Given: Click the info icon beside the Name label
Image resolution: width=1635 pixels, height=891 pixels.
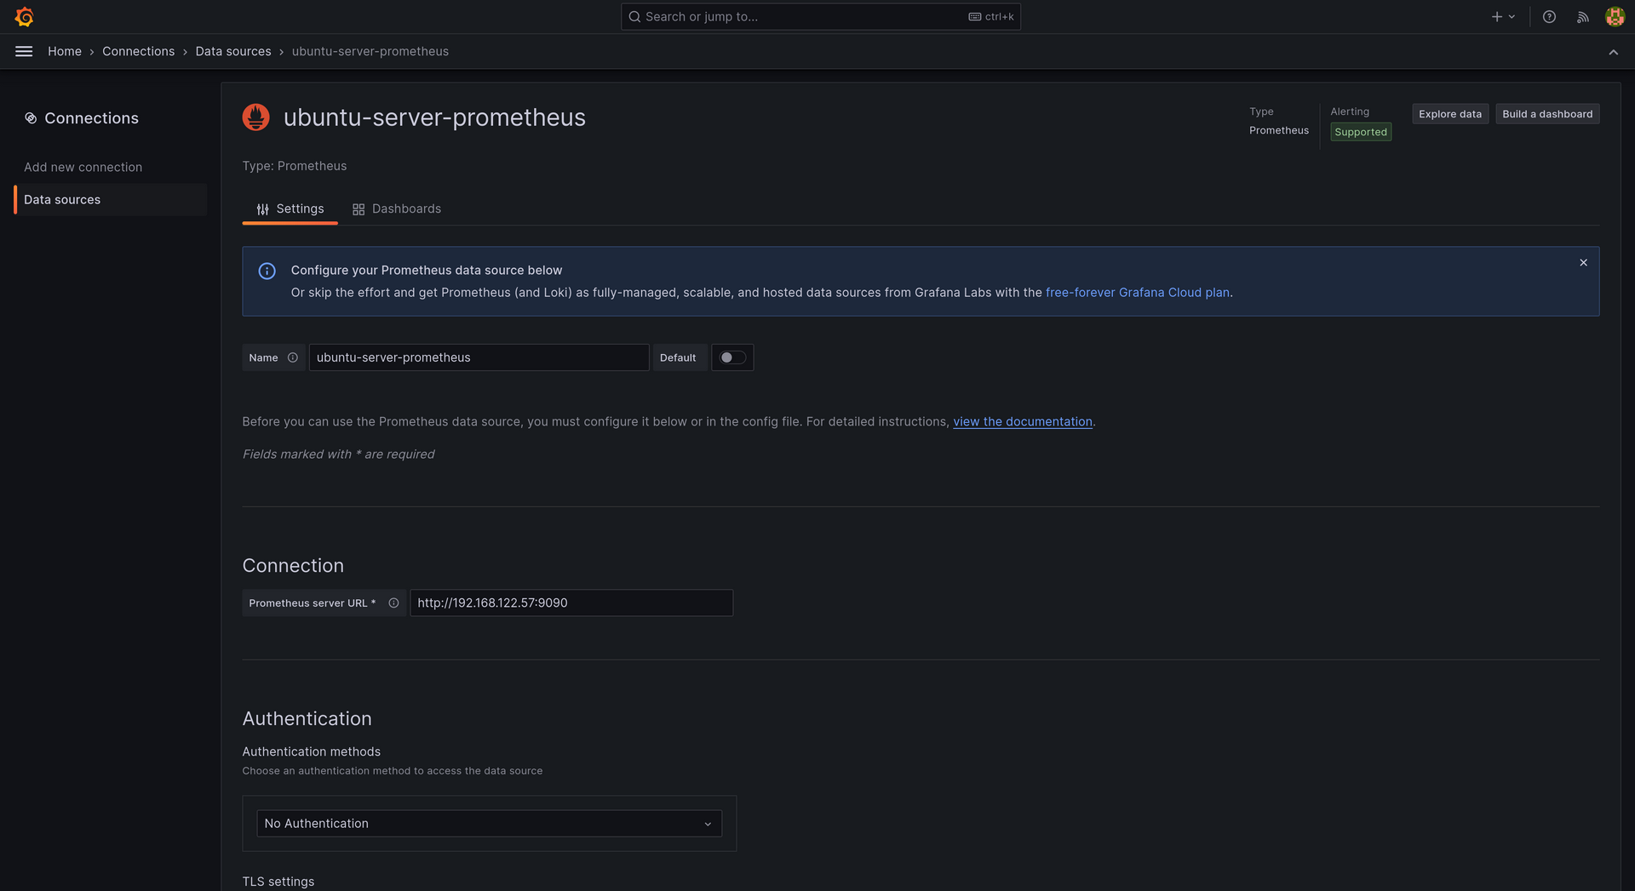Looking at the screenshot, I should pos(292,357).
